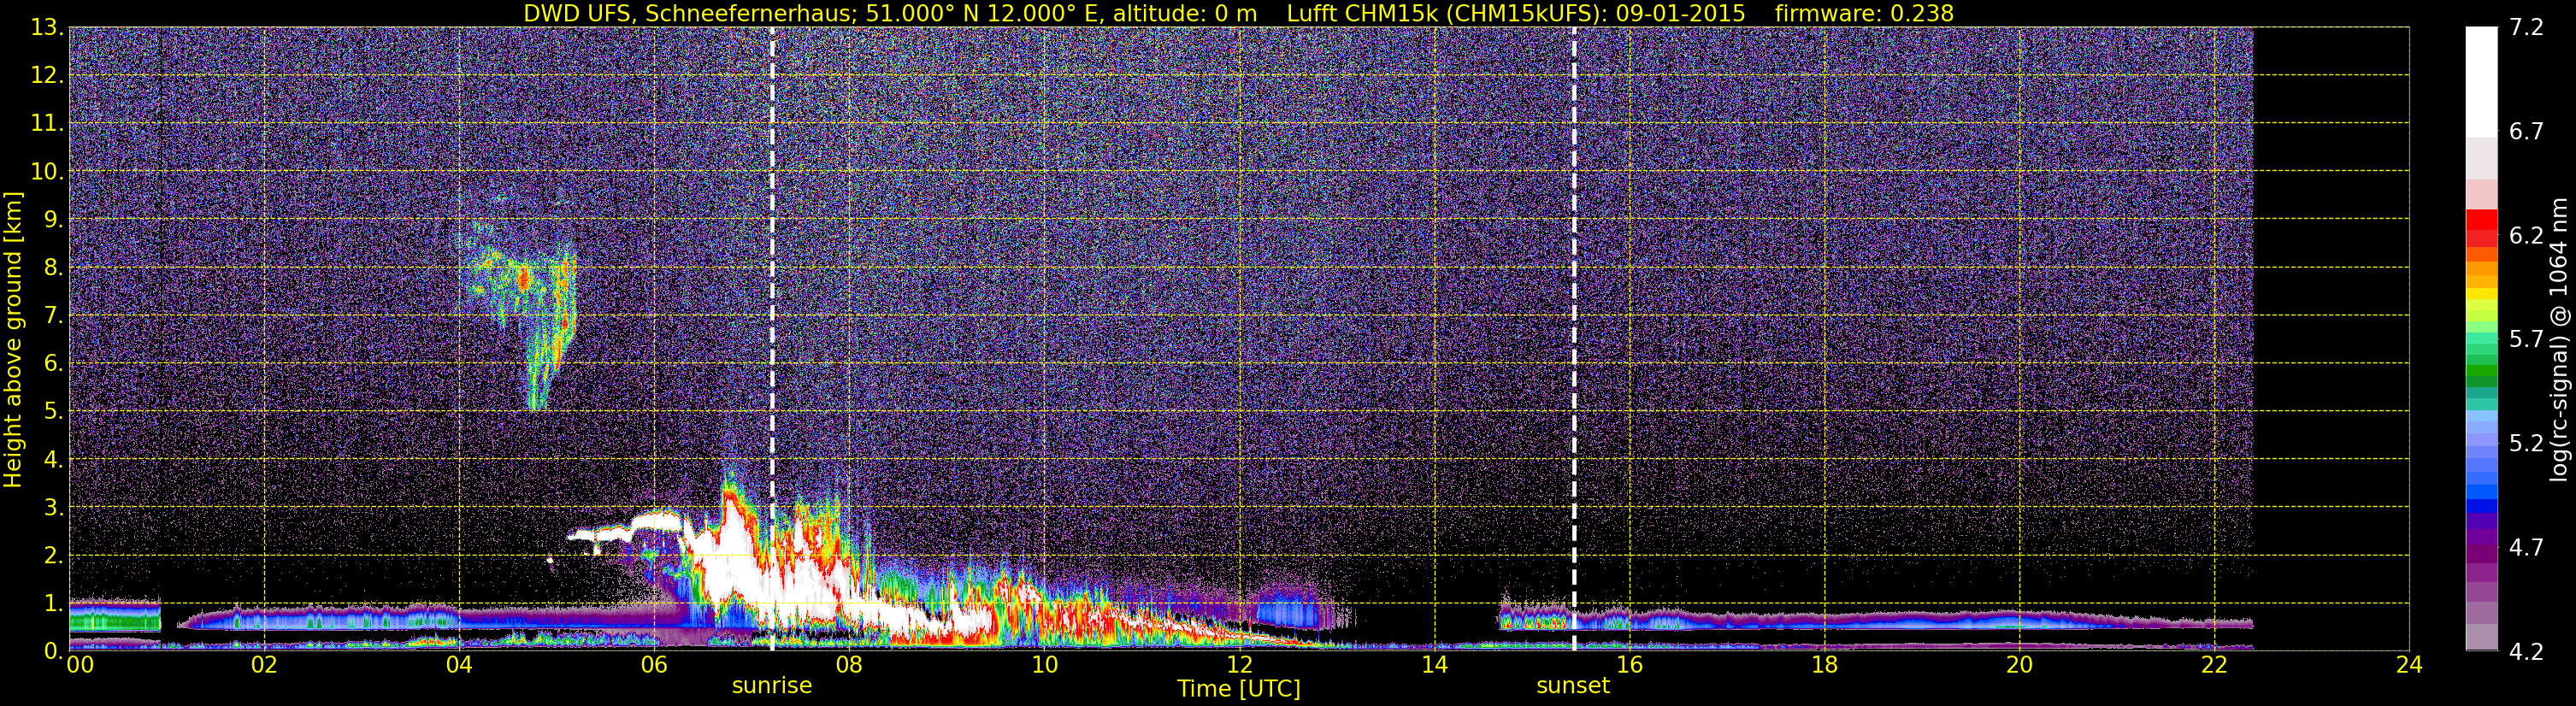2576x706 pixels.
Task: Click the colorbar value 6.2
Action: 2526,236
